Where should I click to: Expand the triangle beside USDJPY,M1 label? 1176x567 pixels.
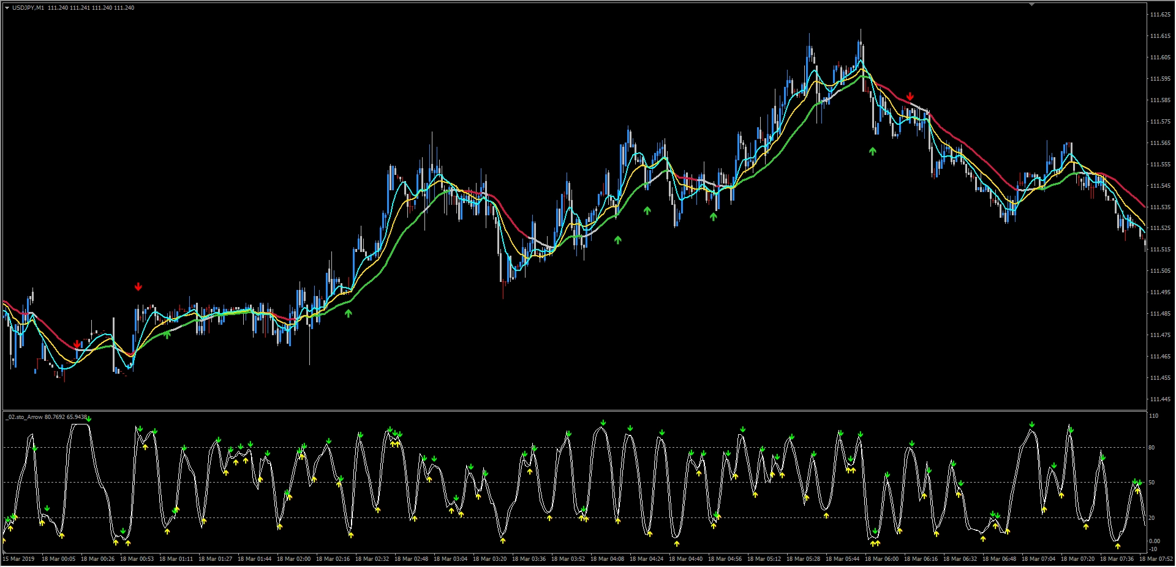7,8
